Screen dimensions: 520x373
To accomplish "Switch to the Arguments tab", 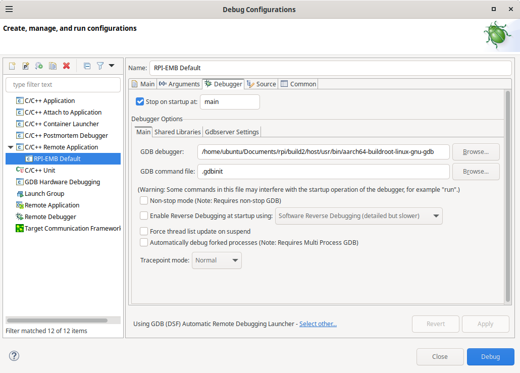I will [x=179, y=84].
